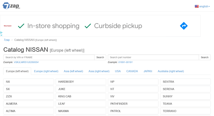
Task: Switch to Asia (left wheel) tab
Action: (x=74, y=71)
